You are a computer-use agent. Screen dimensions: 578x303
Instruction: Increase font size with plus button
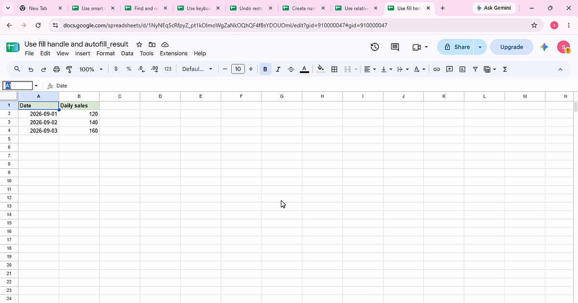(x=251, y=69)
